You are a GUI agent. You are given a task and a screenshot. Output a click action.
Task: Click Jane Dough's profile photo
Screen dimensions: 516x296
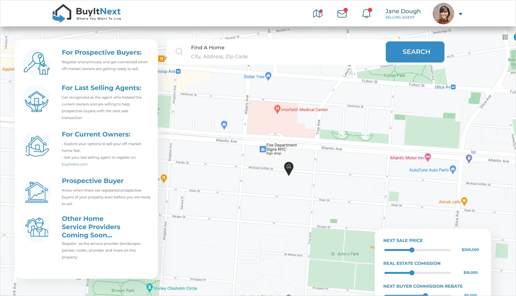(x=443, y=14)
